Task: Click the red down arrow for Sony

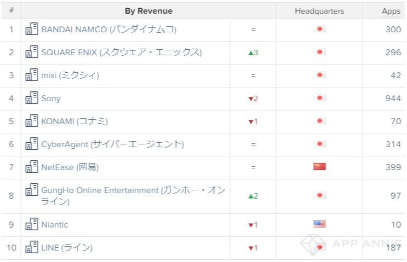Action: click(x=253, y=98)
